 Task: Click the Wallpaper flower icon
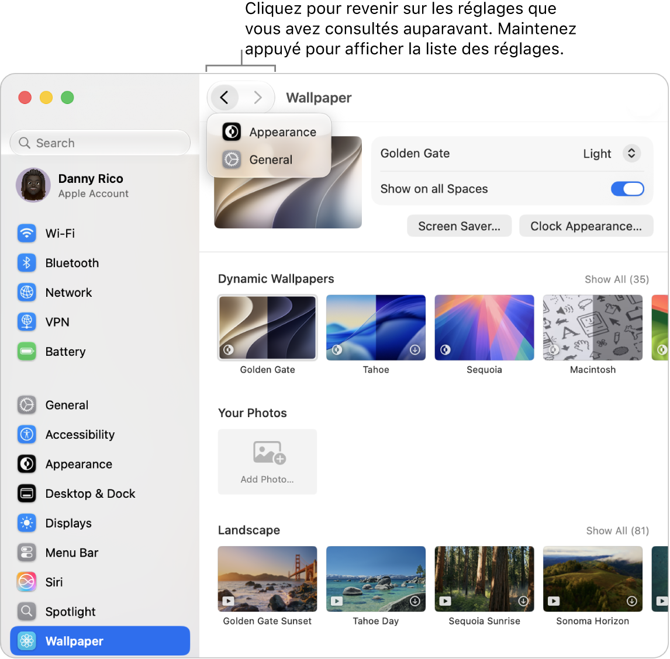(x=26, y=641)
